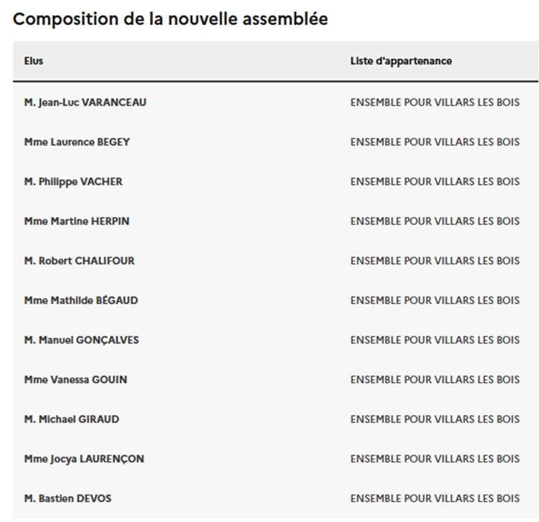539x522 pixels.
Task: Click on Mme Martine HERPIN
Action: coord(77,221)
